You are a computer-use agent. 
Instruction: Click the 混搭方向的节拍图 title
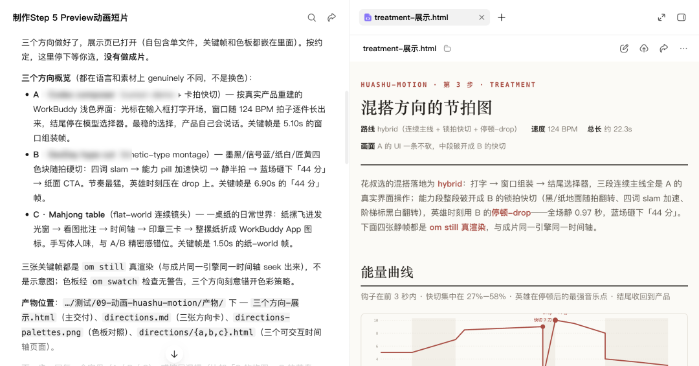pos(426,108)
